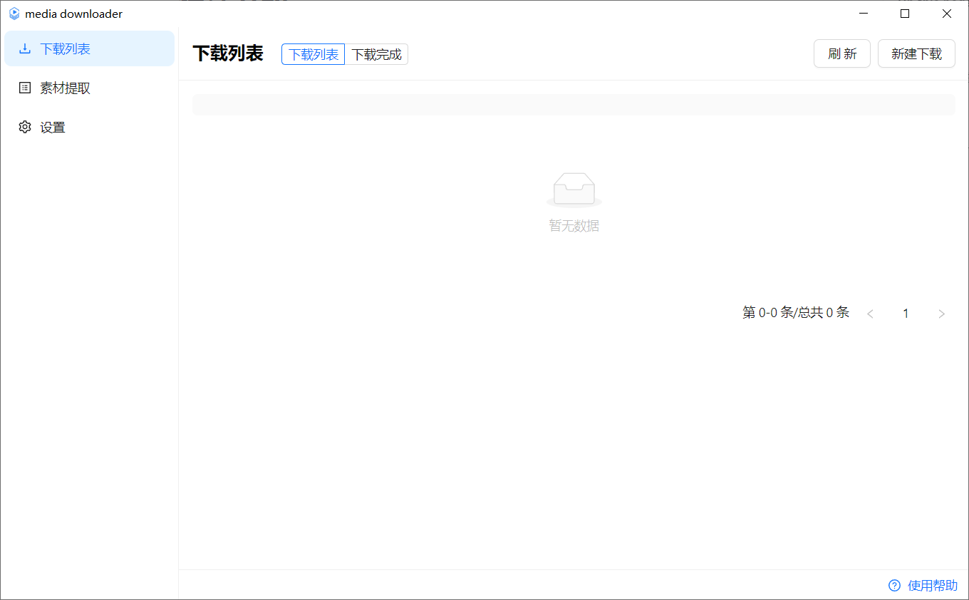
Task: Select page 1 in pagination
Action: (906, 314)
